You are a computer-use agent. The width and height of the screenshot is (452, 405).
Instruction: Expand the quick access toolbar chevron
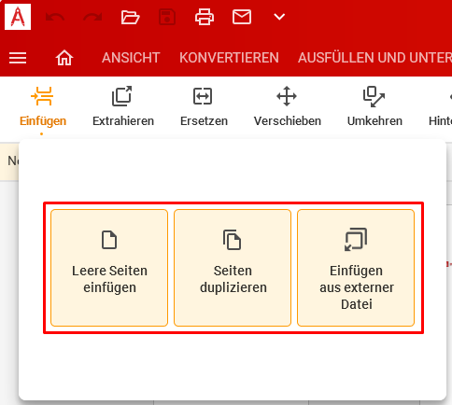tap(279, 17)
